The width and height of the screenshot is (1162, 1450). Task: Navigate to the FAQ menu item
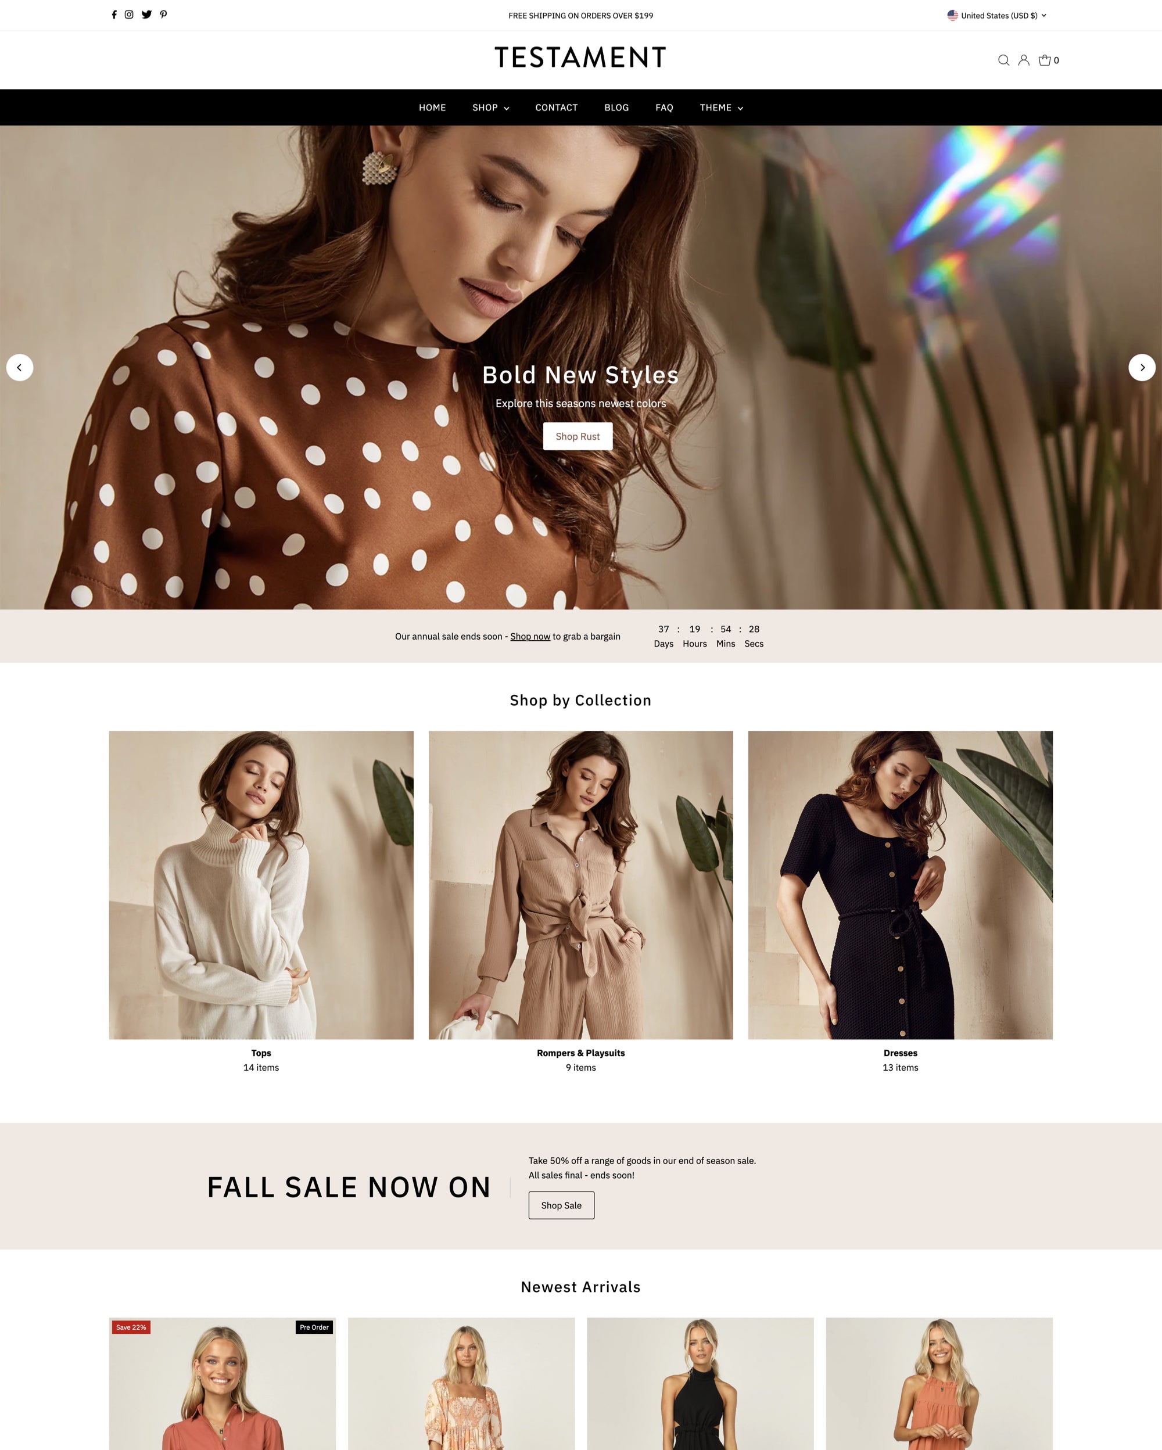pyautogui.click(x=663, y=108)
